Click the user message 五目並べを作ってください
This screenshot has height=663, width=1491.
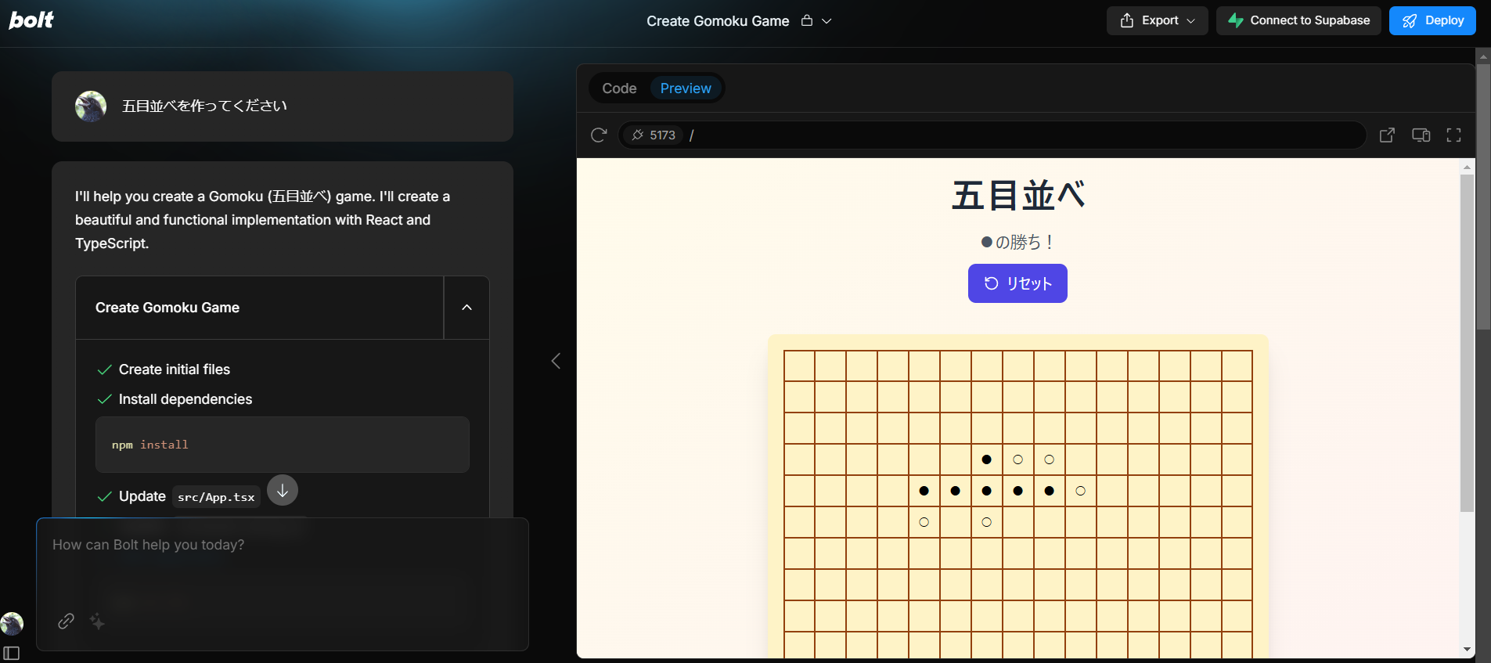tap(204, 106)
